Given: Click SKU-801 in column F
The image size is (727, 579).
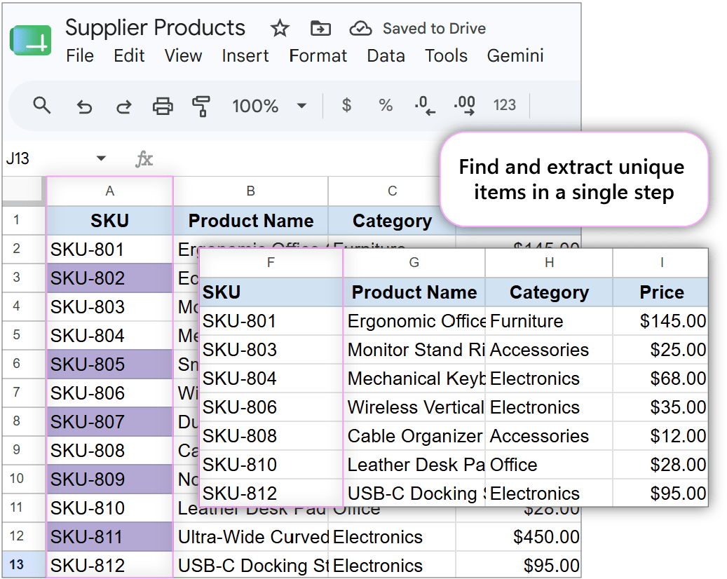Looking at the screenshot, I should pyautogui.click(x=271, y=321).
